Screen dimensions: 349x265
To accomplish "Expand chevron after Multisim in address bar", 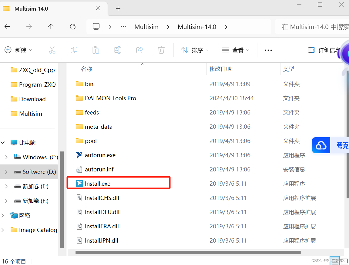I will tap(168, 27).
